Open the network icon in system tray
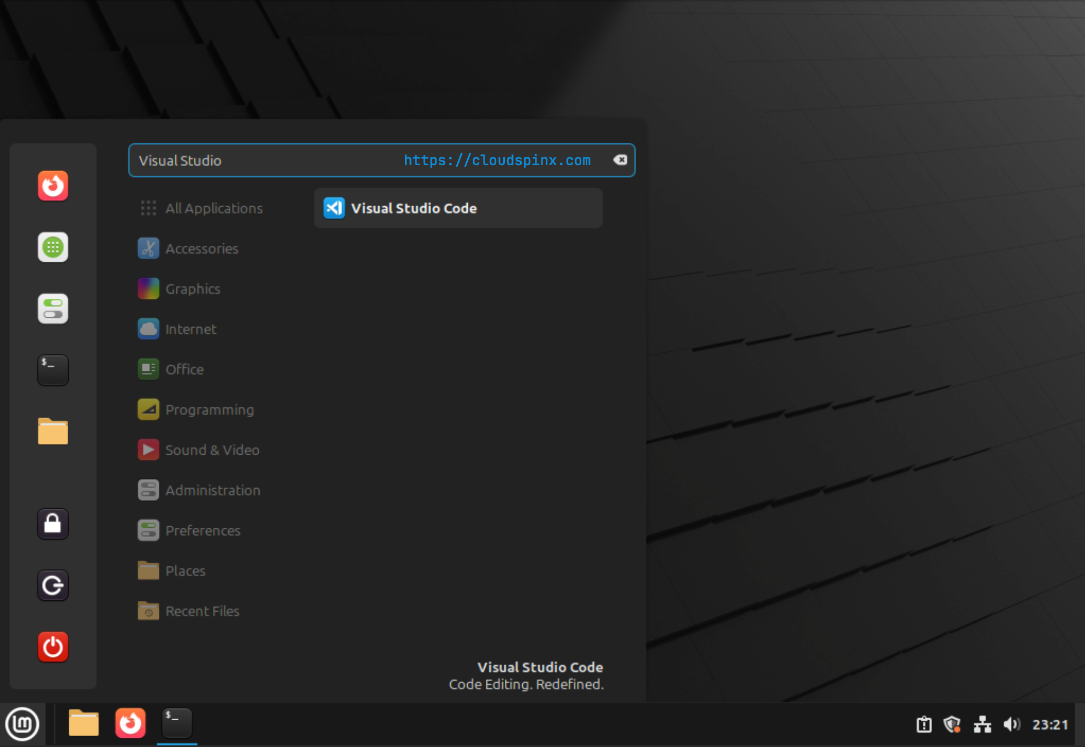1085x747 pixels. [x=982, y=724]
